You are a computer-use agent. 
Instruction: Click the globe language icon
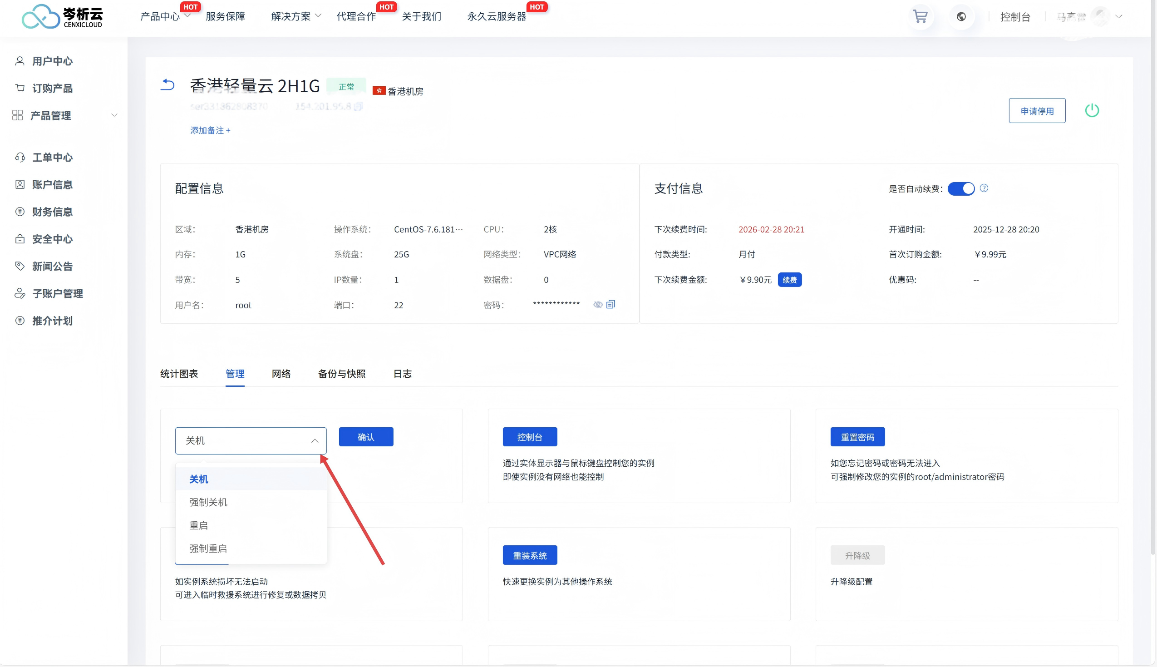pos(961,16)
